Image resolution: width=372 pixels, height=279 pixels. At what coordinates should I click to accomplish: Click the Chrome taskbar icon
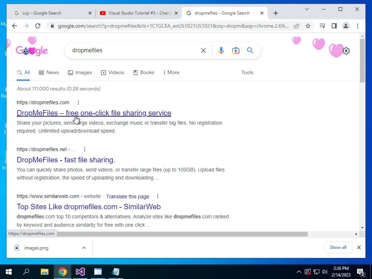tap(62, 272)
